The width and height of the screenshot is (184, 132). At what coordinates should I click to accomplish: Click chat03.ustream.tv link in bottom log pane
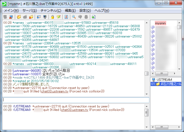[x=75, y=110]
